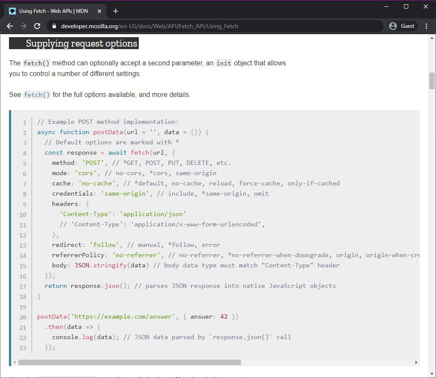Click console.log on line 22
The height and width of the screenshot is (378, 436).
coord(72,337)
